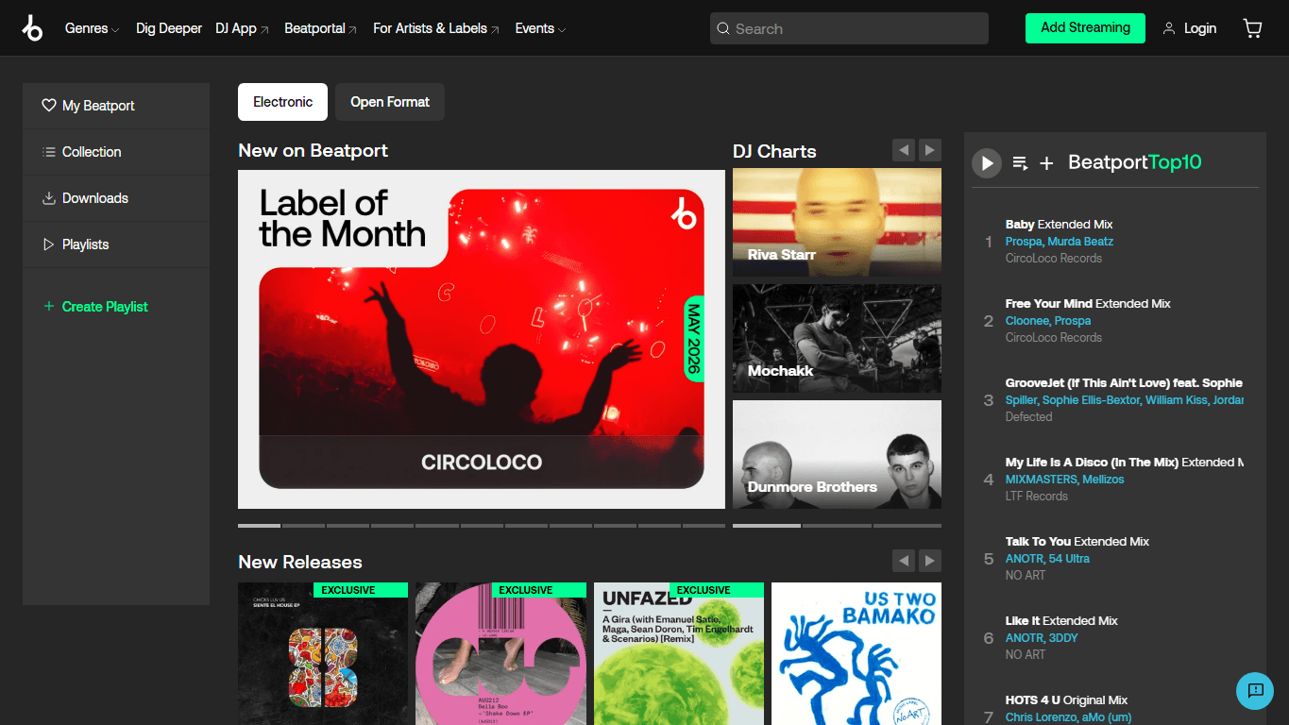Select last carousel indicator under main banner
The width and height of the screenshot is (1289, 725).
(x=704, y=525)
